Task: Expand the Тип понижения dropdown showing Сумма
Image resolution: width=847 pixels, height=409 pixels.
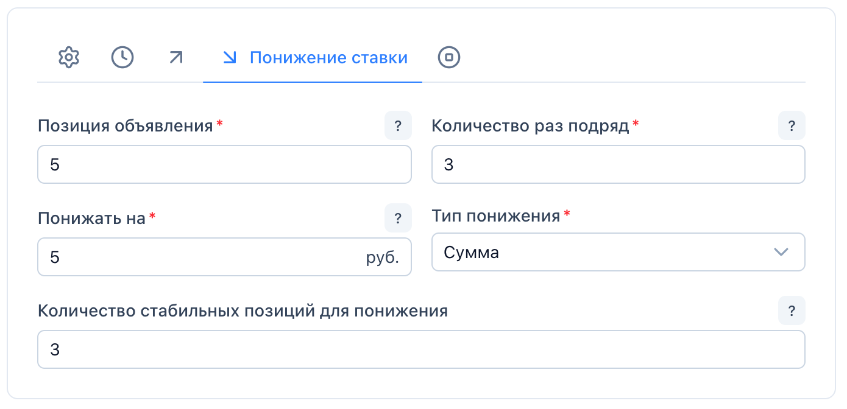Action: [x=609, y=252]
